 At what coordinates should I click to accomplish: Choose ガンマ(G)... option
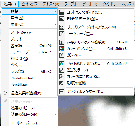(96, 55)
